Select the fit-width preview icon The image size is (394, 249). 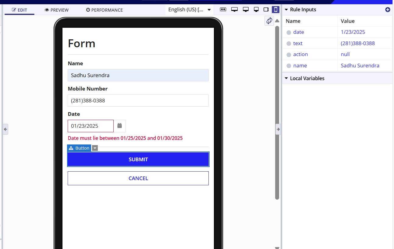(223, 9)
